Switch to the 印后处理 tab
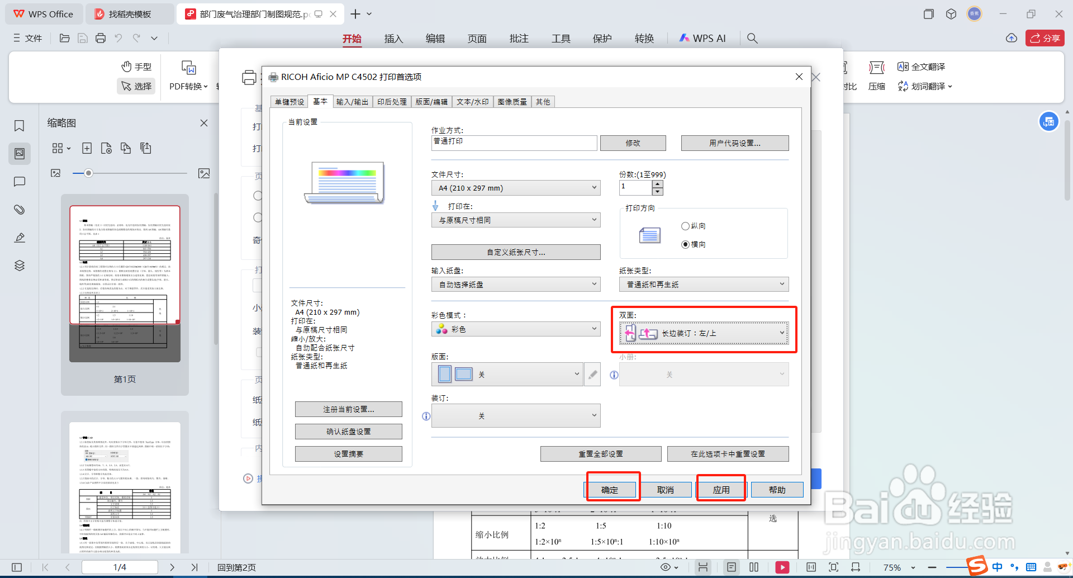This screenshot has width=1073, height=578. pyautogui.click(x=392, y=102)
